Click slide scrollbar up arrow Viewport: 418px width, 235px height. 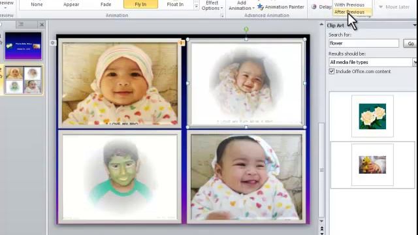321,25
